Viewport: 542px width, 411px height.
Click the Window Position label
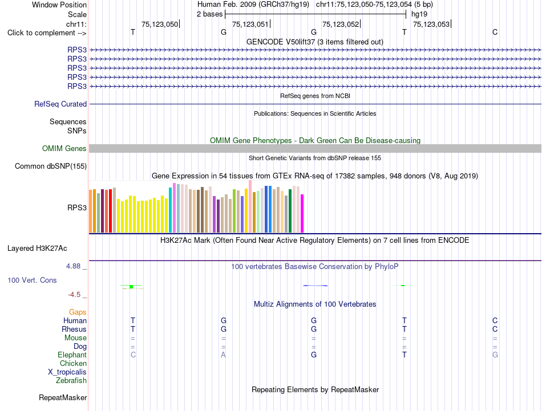(59, 5)
